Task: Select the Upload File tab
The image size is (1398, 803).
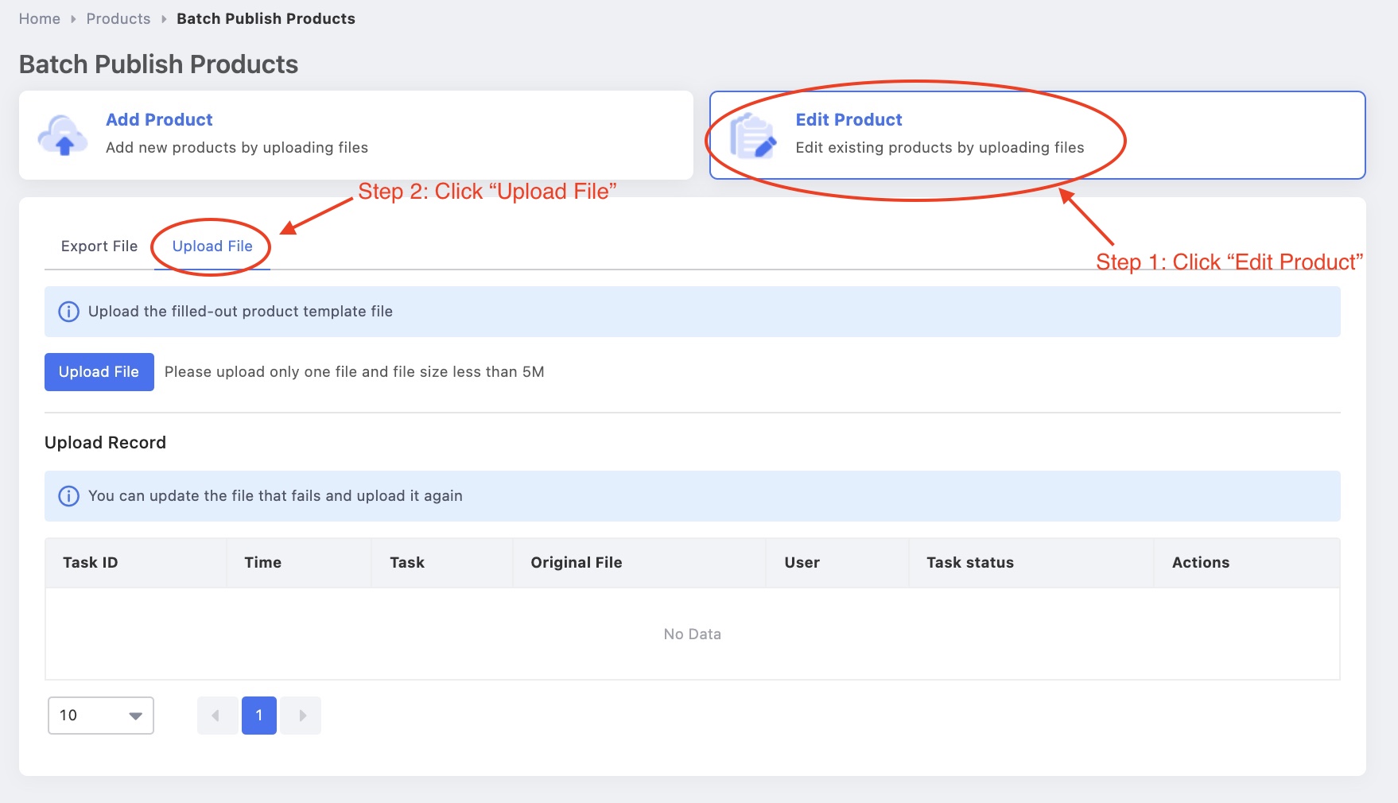Action: click(212, 246)
